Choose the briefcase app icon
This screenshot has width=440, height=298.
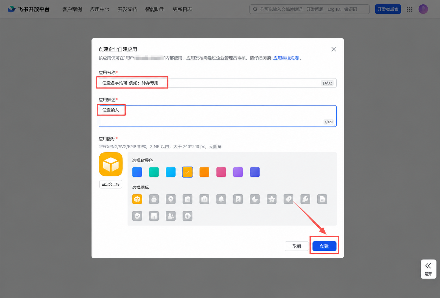pos(204,199)
